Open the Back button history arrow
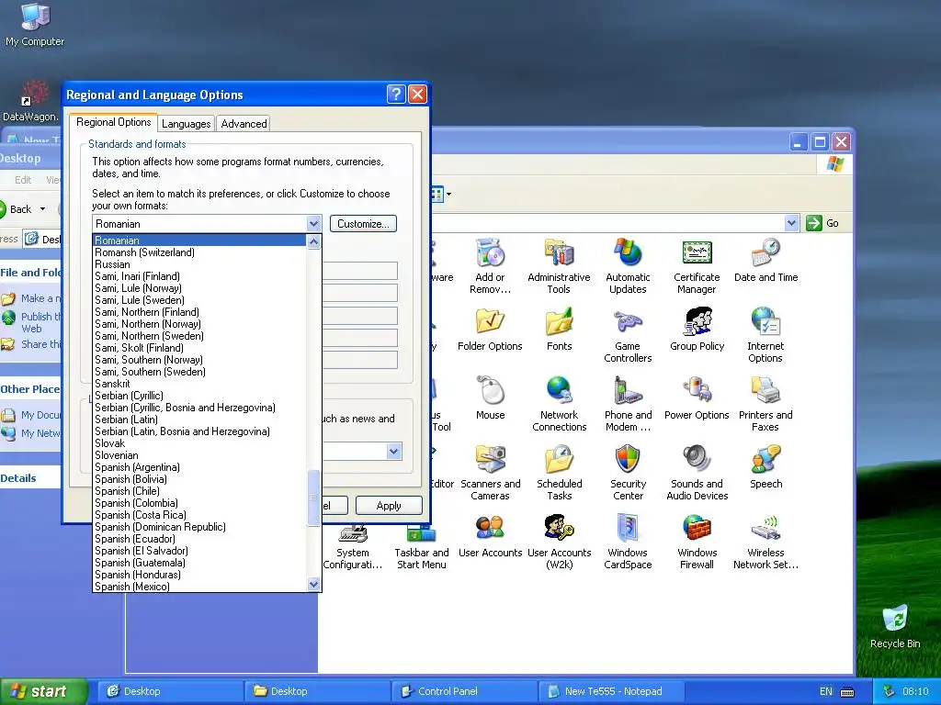This screenshot has width=941, height=705. pyautogui.click(x=42, y=209)
